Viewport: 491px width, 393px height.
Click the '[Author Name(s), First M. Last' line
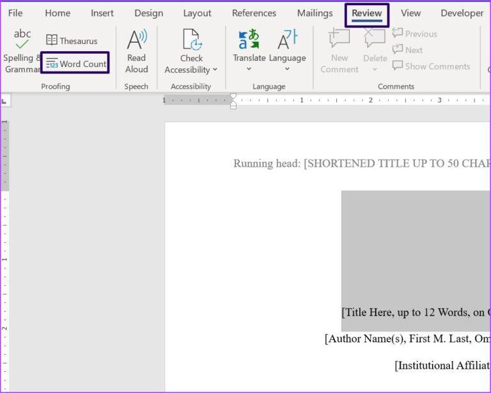tap(407, 339)
